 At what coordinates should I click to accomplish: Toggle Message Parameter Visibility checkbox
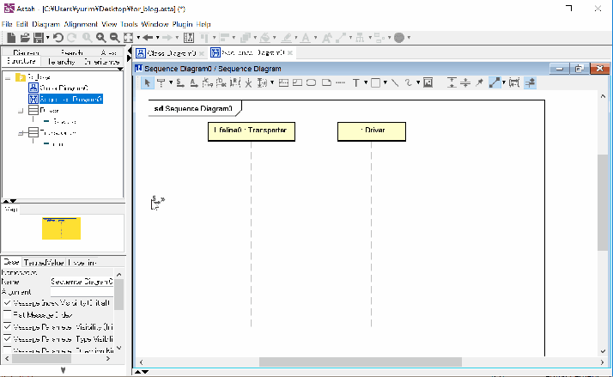[x=7, y=326]
